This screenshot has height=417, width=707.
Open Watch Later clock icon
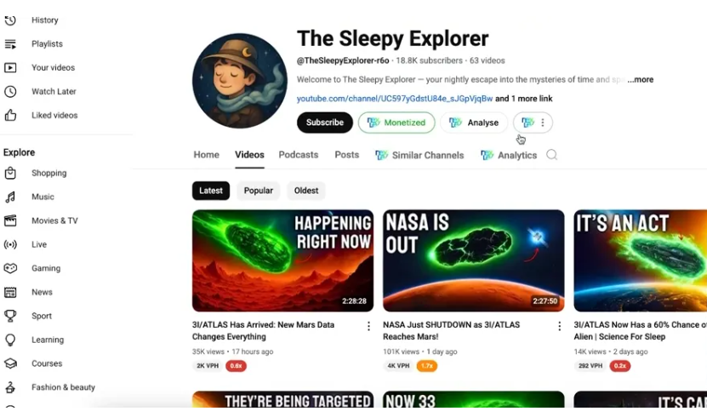point(10,92)
